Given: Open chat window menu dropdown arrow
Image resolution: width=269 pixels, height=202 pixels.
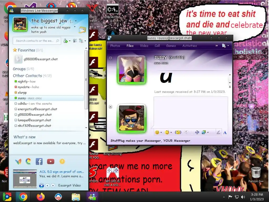Looking at the screenshot, I should [x=228, y=46].
